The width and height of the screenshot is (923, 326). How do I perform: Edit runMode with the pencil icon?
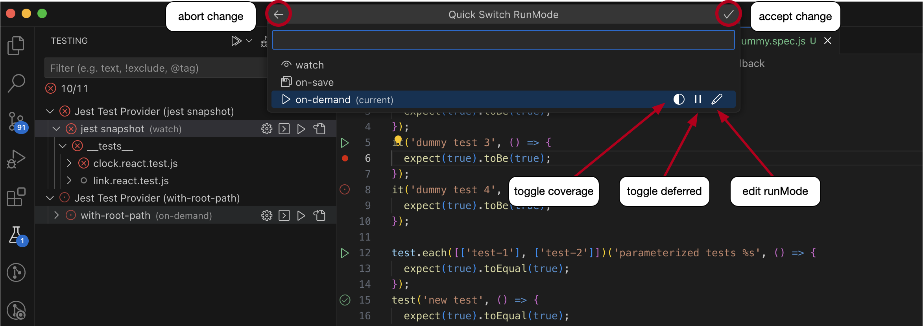717,99
